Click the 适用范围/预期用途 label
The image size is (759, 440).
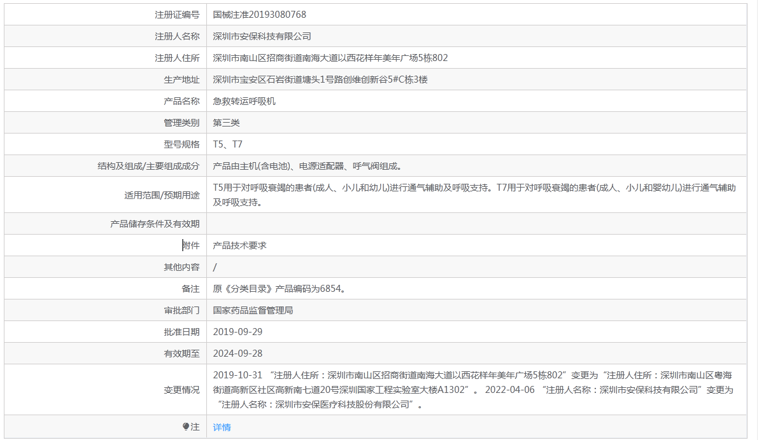tap(162, 195)
